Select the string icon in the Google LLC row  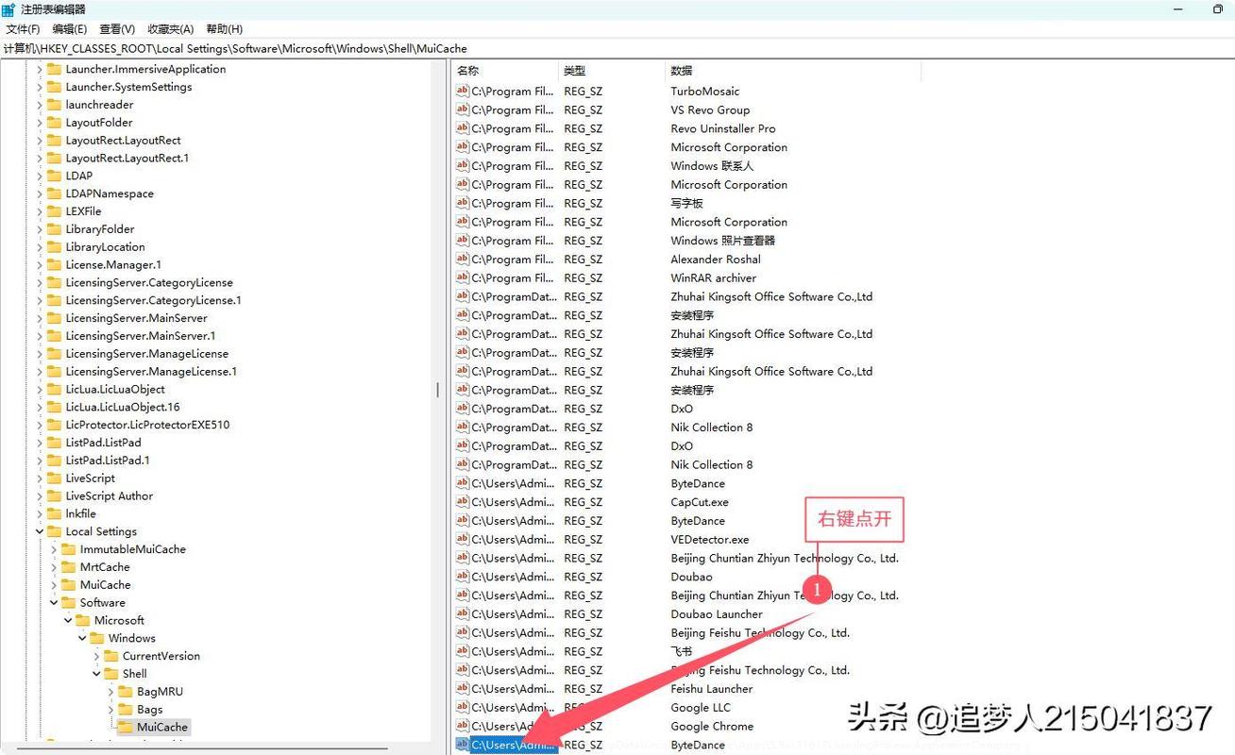(x=463, y=707)
